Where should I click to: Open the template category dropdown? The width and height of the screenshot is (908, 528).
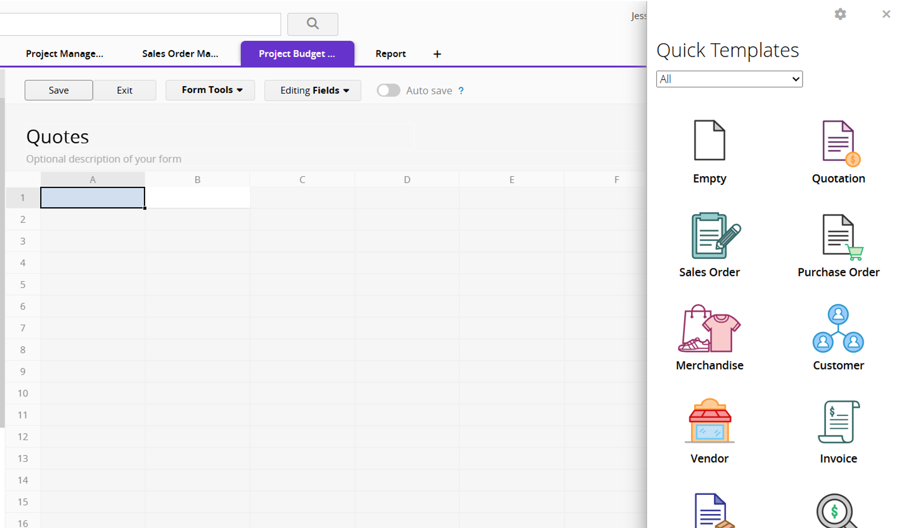pos(729,79)
